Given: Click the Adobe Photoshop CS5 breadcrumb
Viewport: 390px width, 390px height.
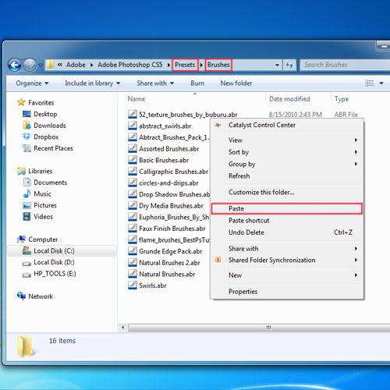Looking at the screenshot, I should (x=130, y=65).
